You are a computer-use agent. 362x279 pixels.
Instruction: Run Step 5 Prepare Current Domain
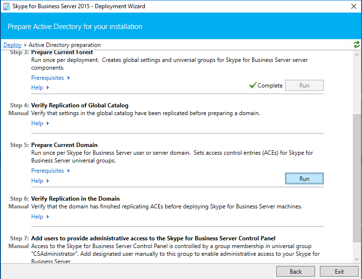coord(304,178)
